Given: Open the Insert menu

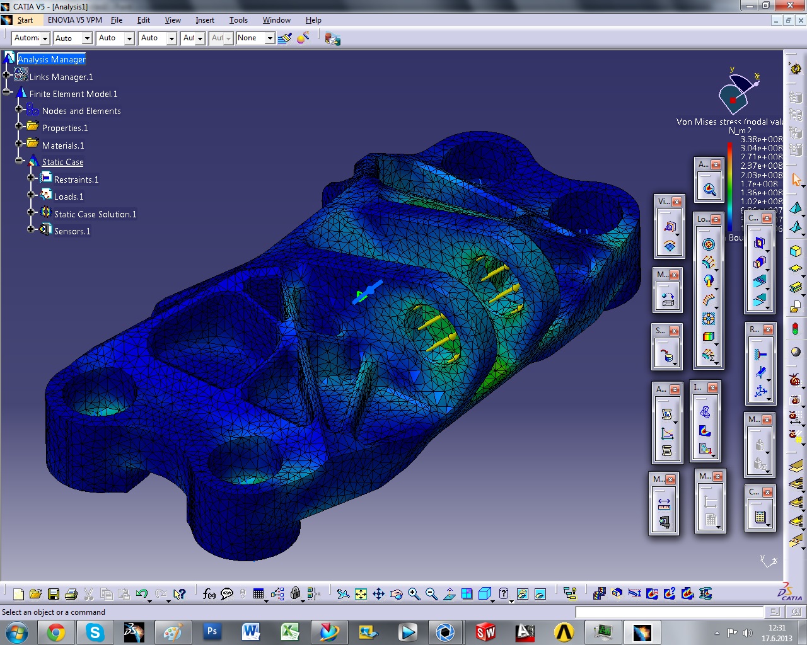Looking at the screenshot, I should [205, 20].
